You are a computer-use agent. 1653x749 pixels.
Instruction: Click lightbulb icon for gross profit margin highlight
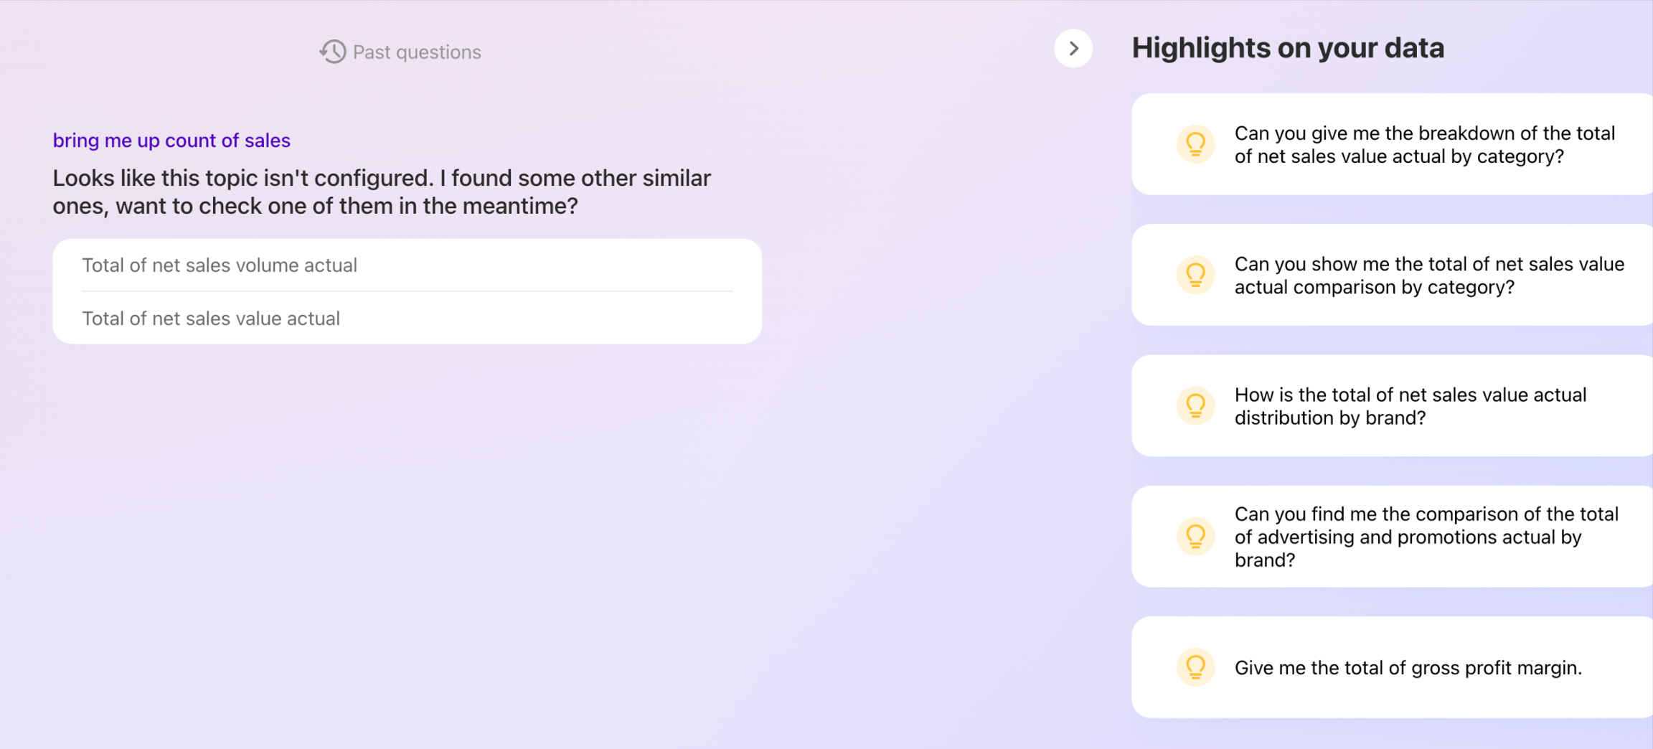1195,667
